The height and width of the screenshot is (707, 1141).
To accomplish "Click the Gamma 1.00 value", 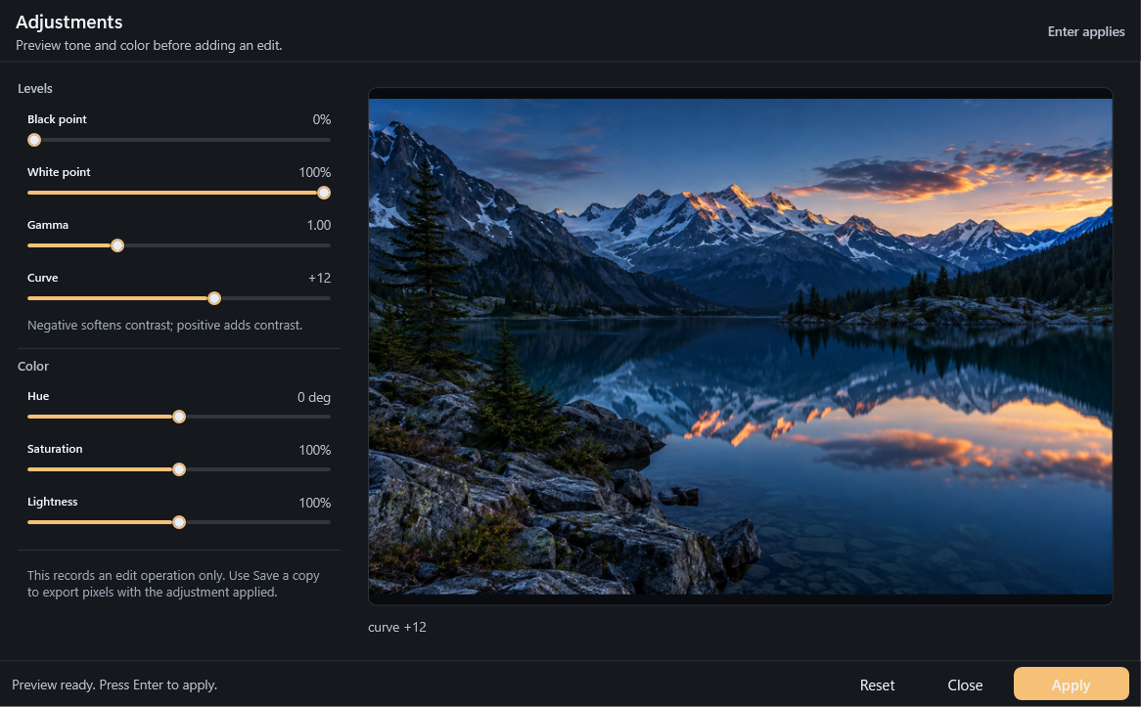I will (319, 226).
